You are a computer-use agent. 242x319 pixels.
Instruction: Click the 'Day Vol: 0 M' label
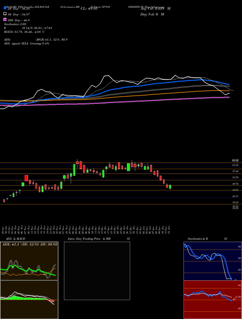coord(152,14)
